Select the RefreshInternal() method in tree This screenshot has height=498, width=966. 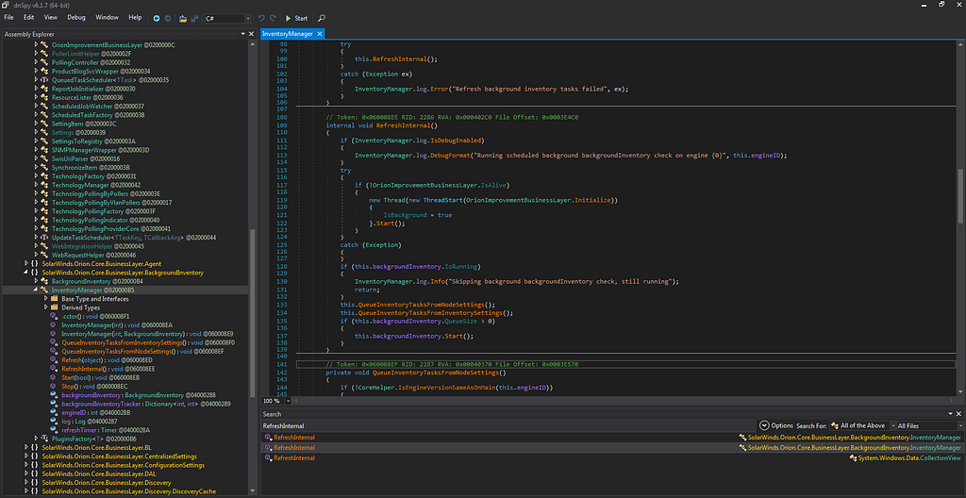pyautogui.click(x=108, y=368)
